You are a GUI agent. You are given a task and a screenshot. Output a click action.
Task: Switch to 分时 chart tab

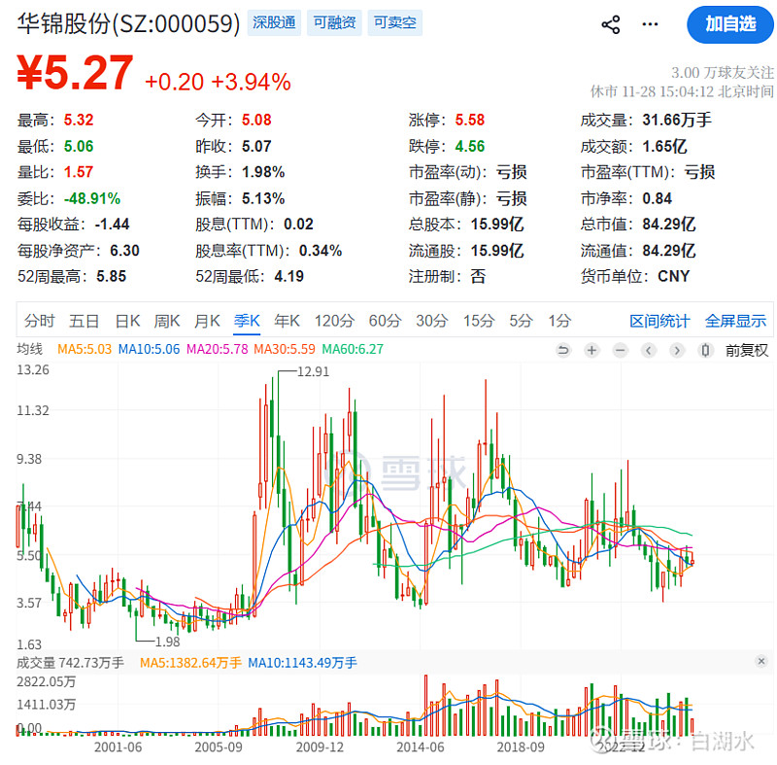39,321
